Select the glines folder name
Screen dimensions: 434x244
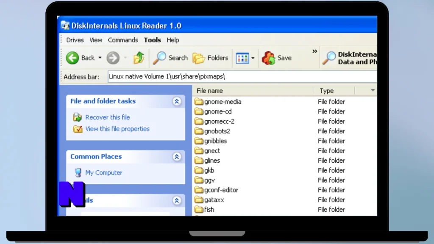click(212, 161)
